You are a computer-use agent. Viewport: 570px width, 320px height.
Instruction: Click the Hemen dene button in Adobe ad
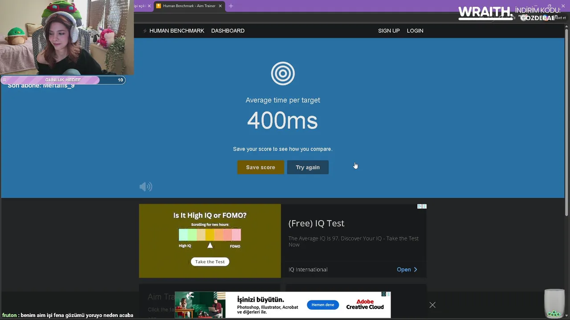tap(323, 305)
